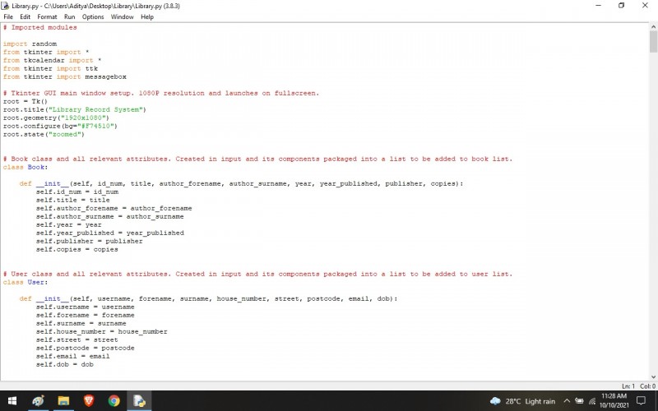Click the 'Library Record System' string
The image size is (658, 411).
coord(95,109)
